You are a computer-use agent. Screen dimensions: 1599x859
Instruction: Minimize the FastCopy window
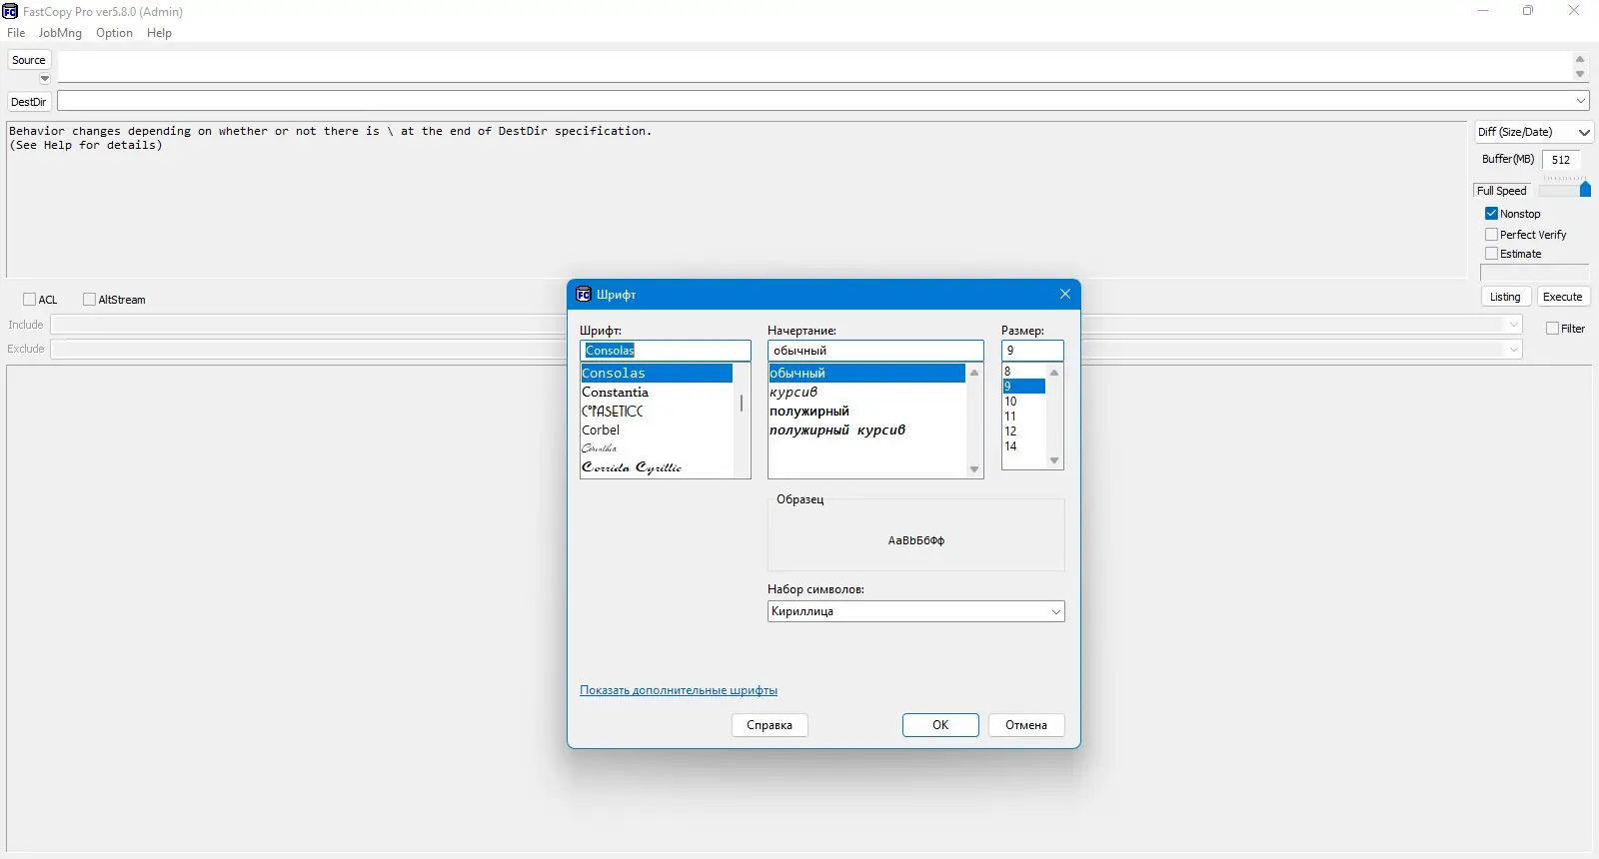coord(1483,11)
